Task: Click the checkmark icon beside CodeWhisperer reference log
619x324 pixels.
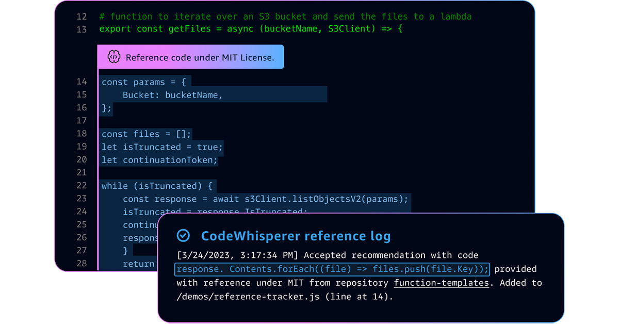Action: [183, 236]
